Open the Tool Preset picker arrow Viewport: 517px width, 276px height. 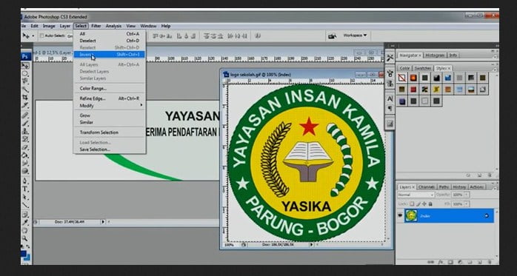(33, 36)
